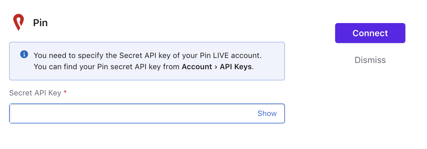Image resolution: width=427 pixels, height=149 pixels.
Task: Click the red required asterisk marker
Action: (65, 93)
